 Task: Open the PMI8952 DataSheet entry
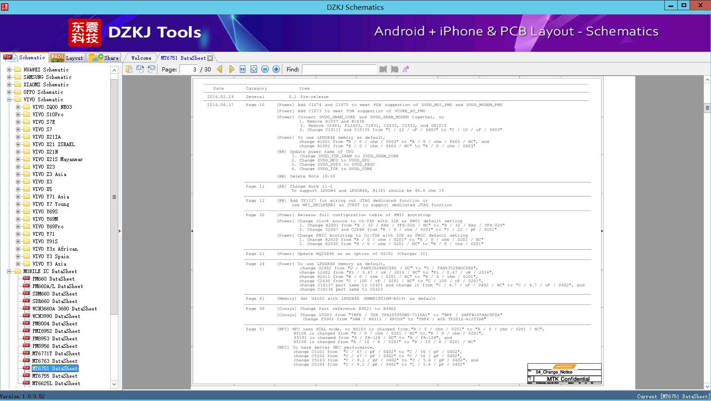click(56, 331)
